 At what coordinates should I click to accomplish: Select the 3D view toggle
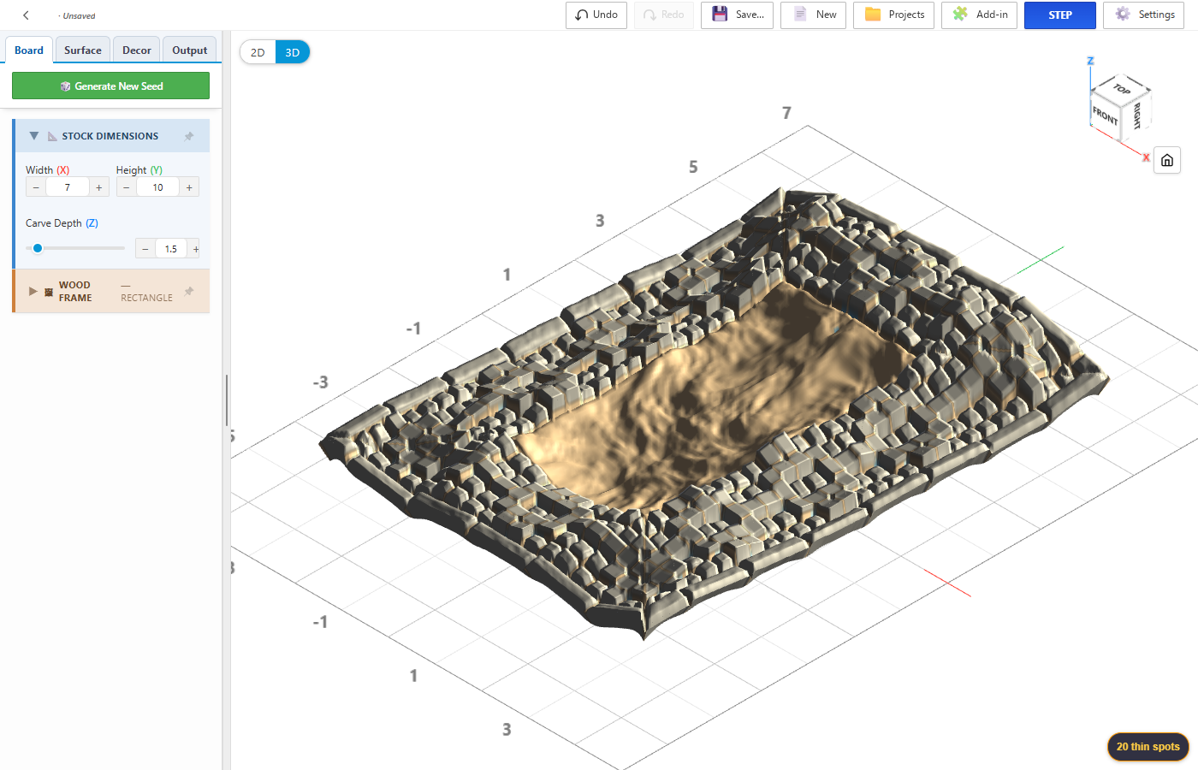click(x=293, y=52)
